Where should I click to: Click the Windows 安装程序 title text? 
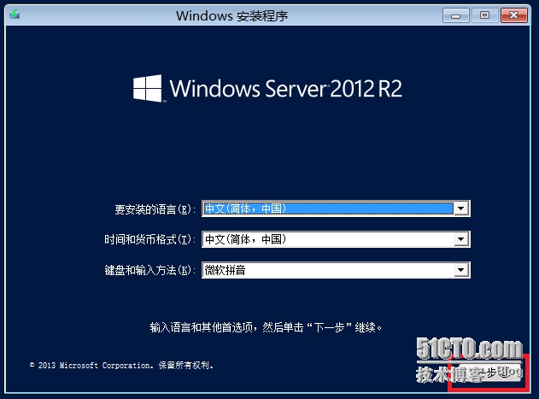pos(231,16)
